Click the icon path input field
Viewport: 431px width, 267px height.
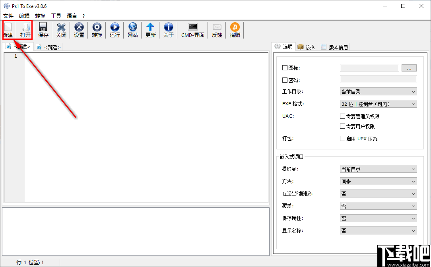coord(369,68)
